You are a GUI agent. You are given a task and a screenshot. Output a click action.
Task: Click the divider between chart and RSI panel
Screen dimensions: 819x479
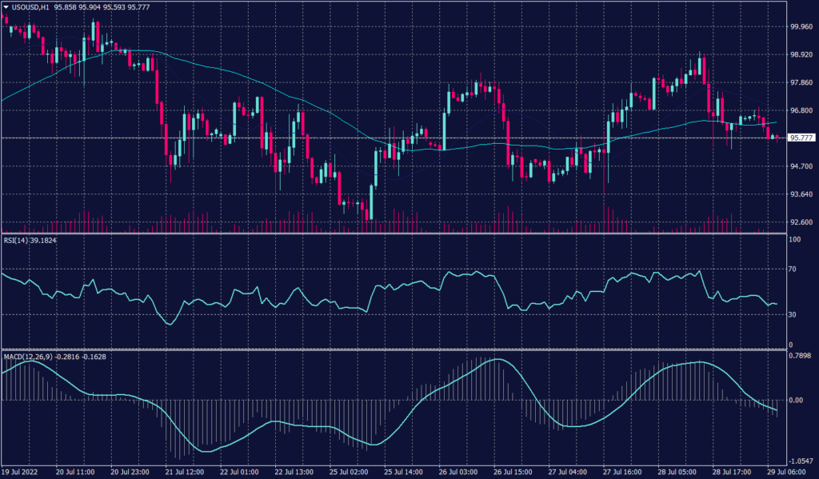pos(400,232)
